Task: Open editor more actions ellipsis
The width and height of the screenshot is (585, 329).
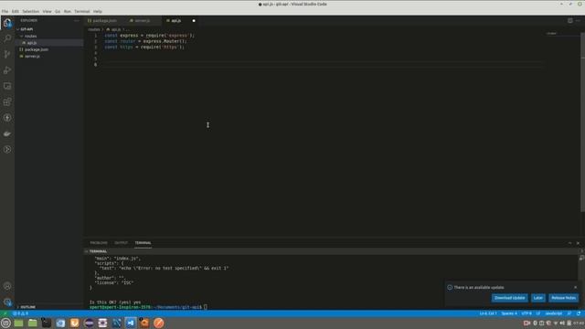Action: pos(578,20)
